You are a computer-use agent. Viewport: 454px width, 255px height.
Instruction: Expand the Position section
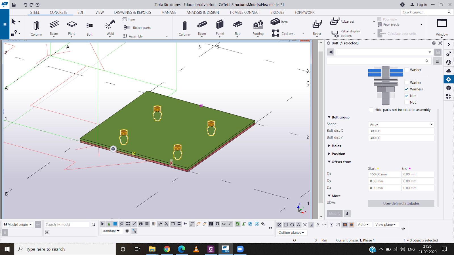[x=338, y=154]
